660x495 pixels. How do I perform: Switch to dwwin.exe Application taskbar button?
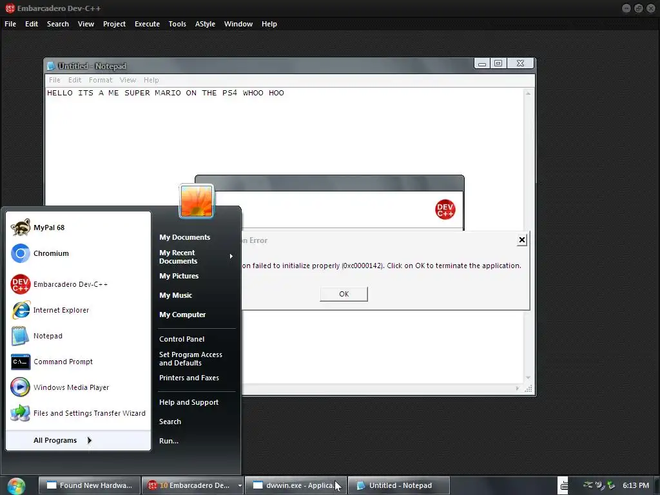tap(295, 485)
